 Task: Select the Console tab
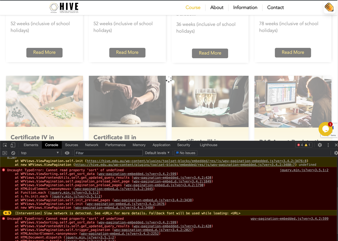tap(51, 145)
